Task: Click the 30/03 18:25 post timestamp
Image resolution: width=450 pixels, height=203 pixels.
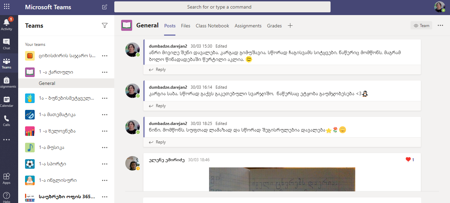Action: pyautogui.click(x=201, y=124)
